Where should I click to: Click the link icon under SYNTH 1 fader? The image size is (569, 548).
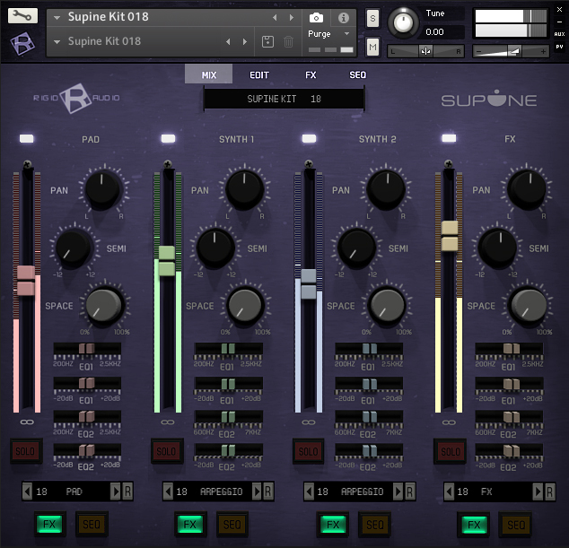coord(167,422)
